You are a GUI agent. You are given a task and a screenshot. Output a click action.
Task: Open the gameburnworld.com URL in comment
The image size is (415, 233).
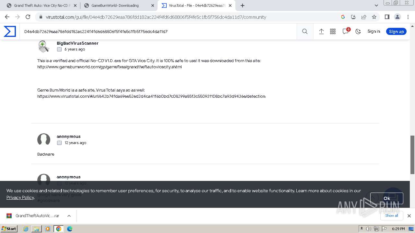(110, 67)
